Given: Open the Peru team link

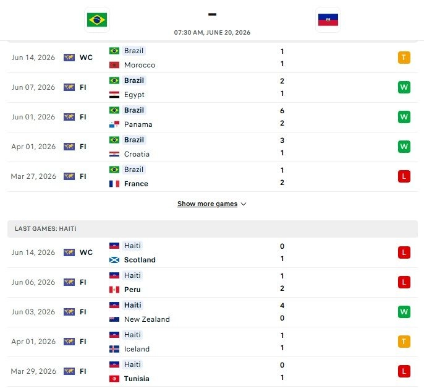Looking at the screenshot, I should [x=132, y=290].
